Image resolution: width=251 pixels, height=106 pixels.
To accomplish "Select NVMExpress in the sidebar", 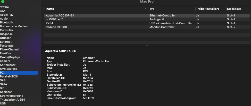I will 9,69.
